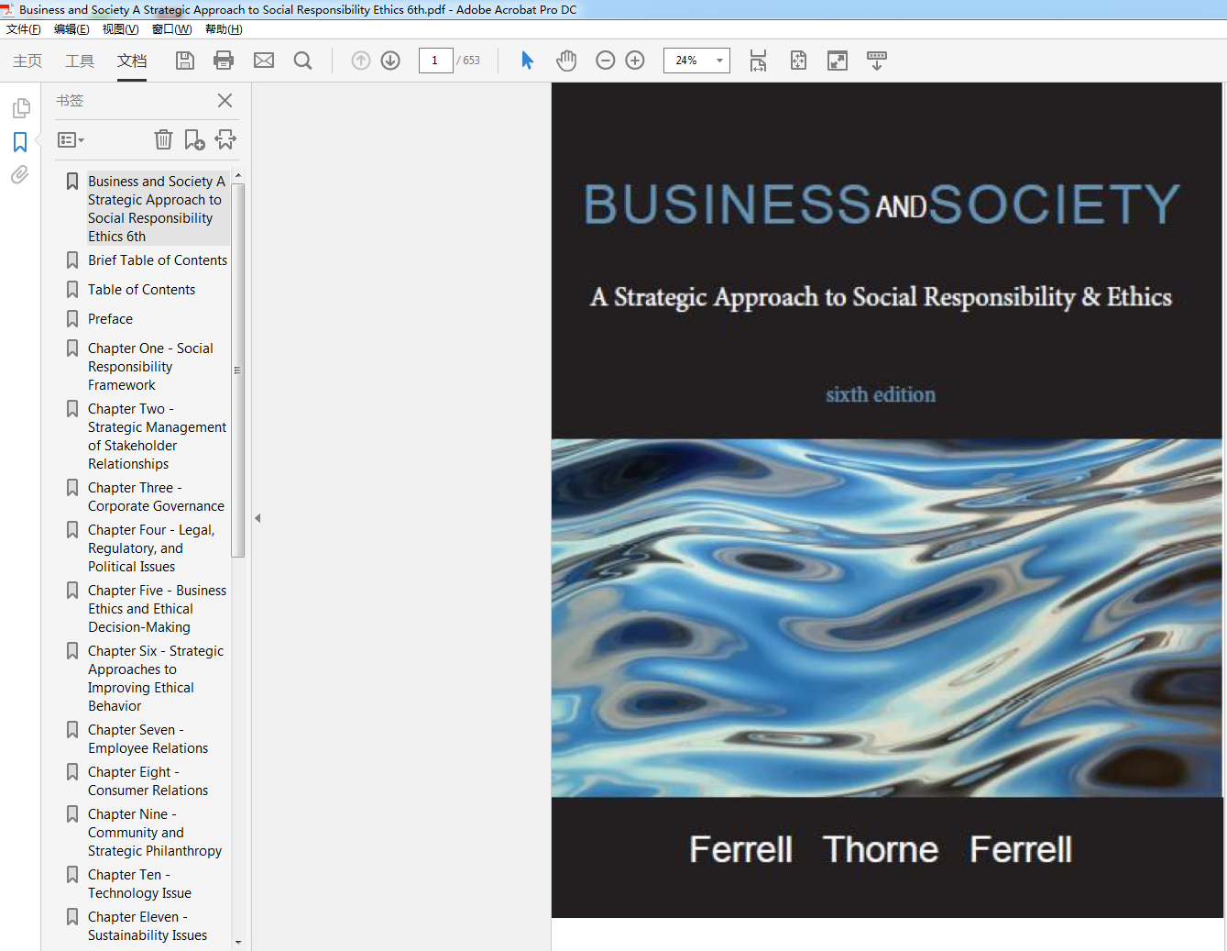Open the Attachments paperclip icon
This screenshot has width=1227, height=951.
pyautogui.click(x=19, y=175)
